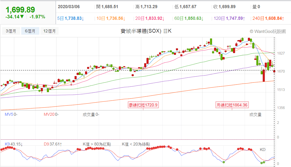291x167 pixels.
Task: Click the K9 43.15 indicator value
Action: tap(14, 144)
